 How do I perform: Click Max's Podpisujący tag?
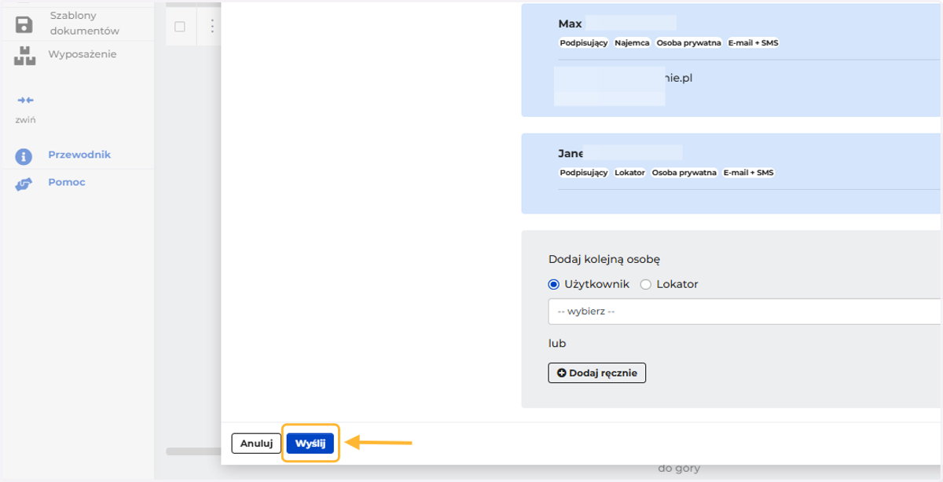584,43
